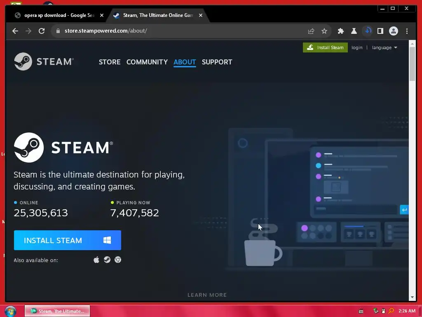Viewport: 422px width, 317px height.
Task: Click the browser forward arrow
Action: 28,31
